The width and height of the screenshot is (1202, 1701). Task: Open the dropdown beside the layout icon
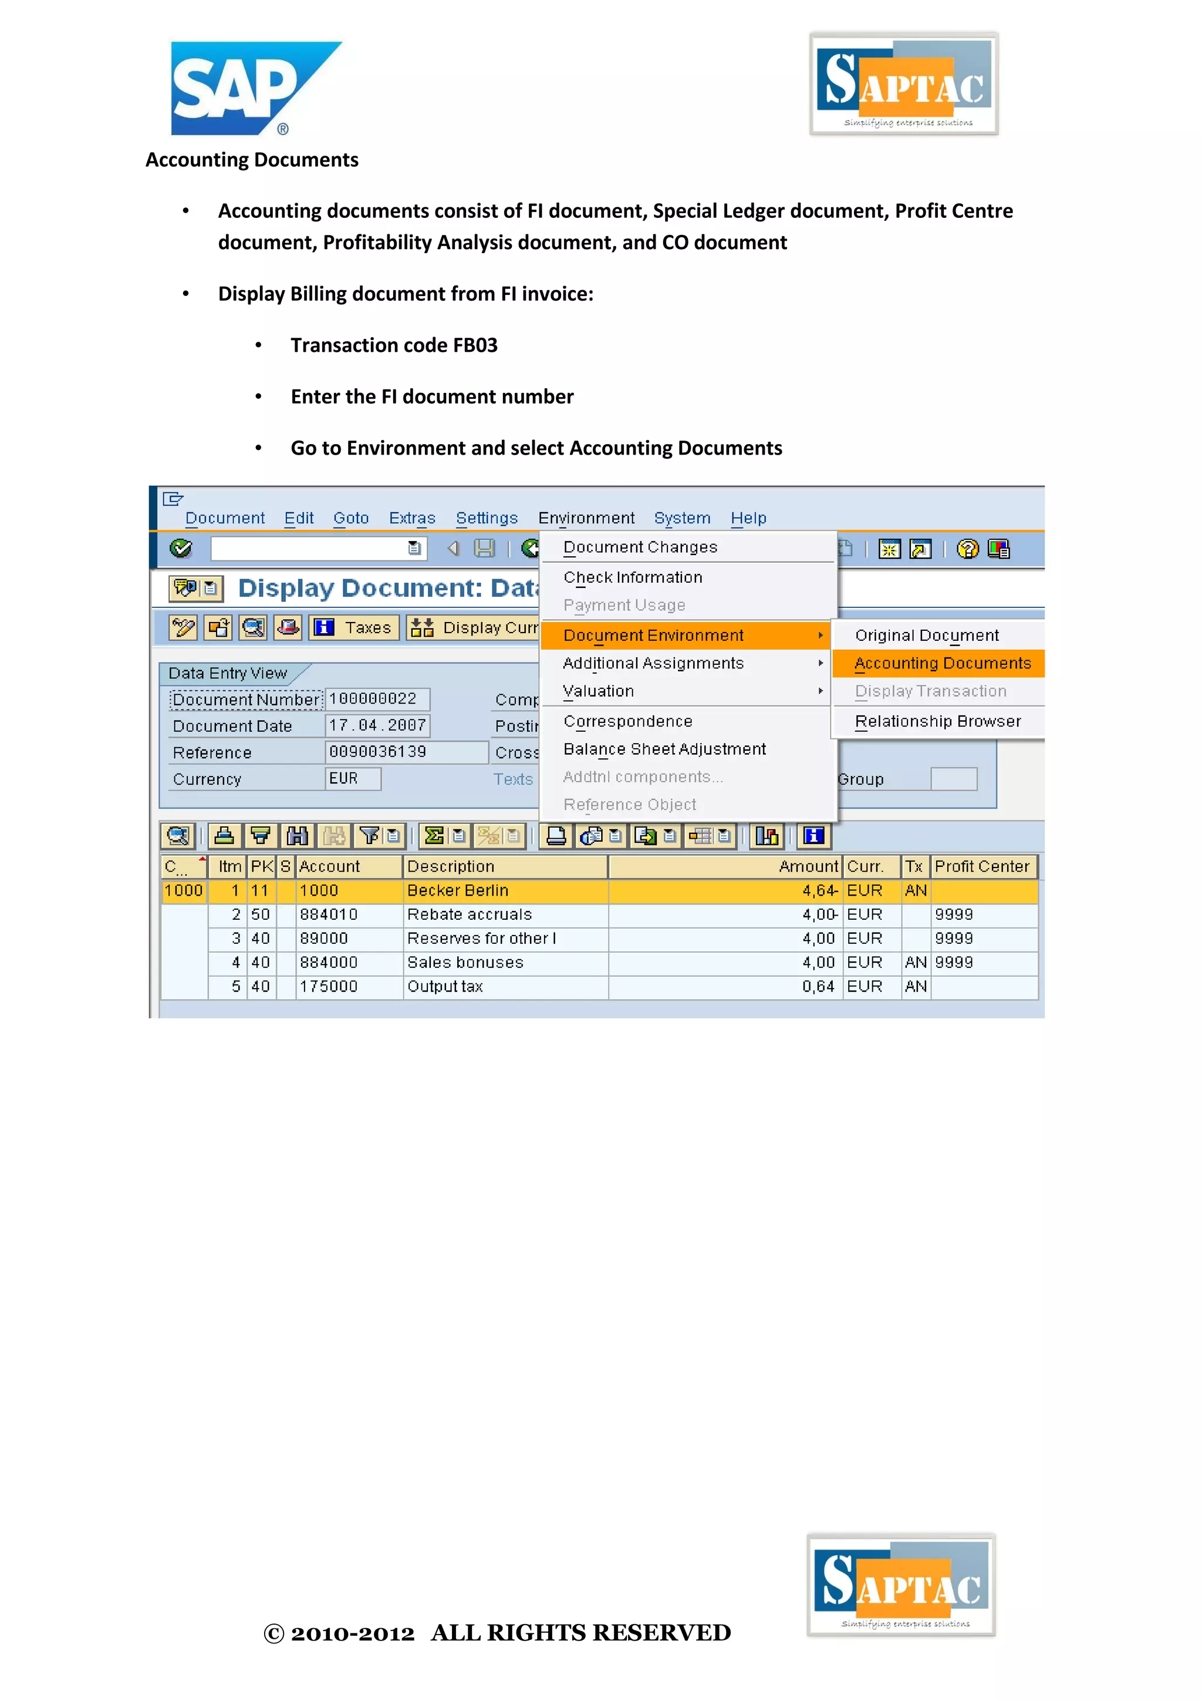725,836
